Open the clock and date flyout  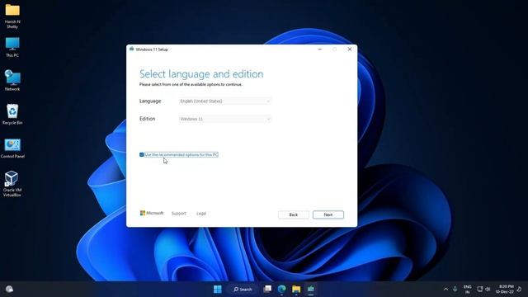tap(504, 290)
